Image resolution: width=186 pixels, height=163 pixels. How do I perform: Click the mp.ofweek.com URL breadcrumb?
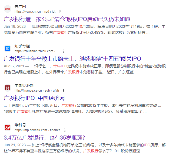(x=38, y=130)
